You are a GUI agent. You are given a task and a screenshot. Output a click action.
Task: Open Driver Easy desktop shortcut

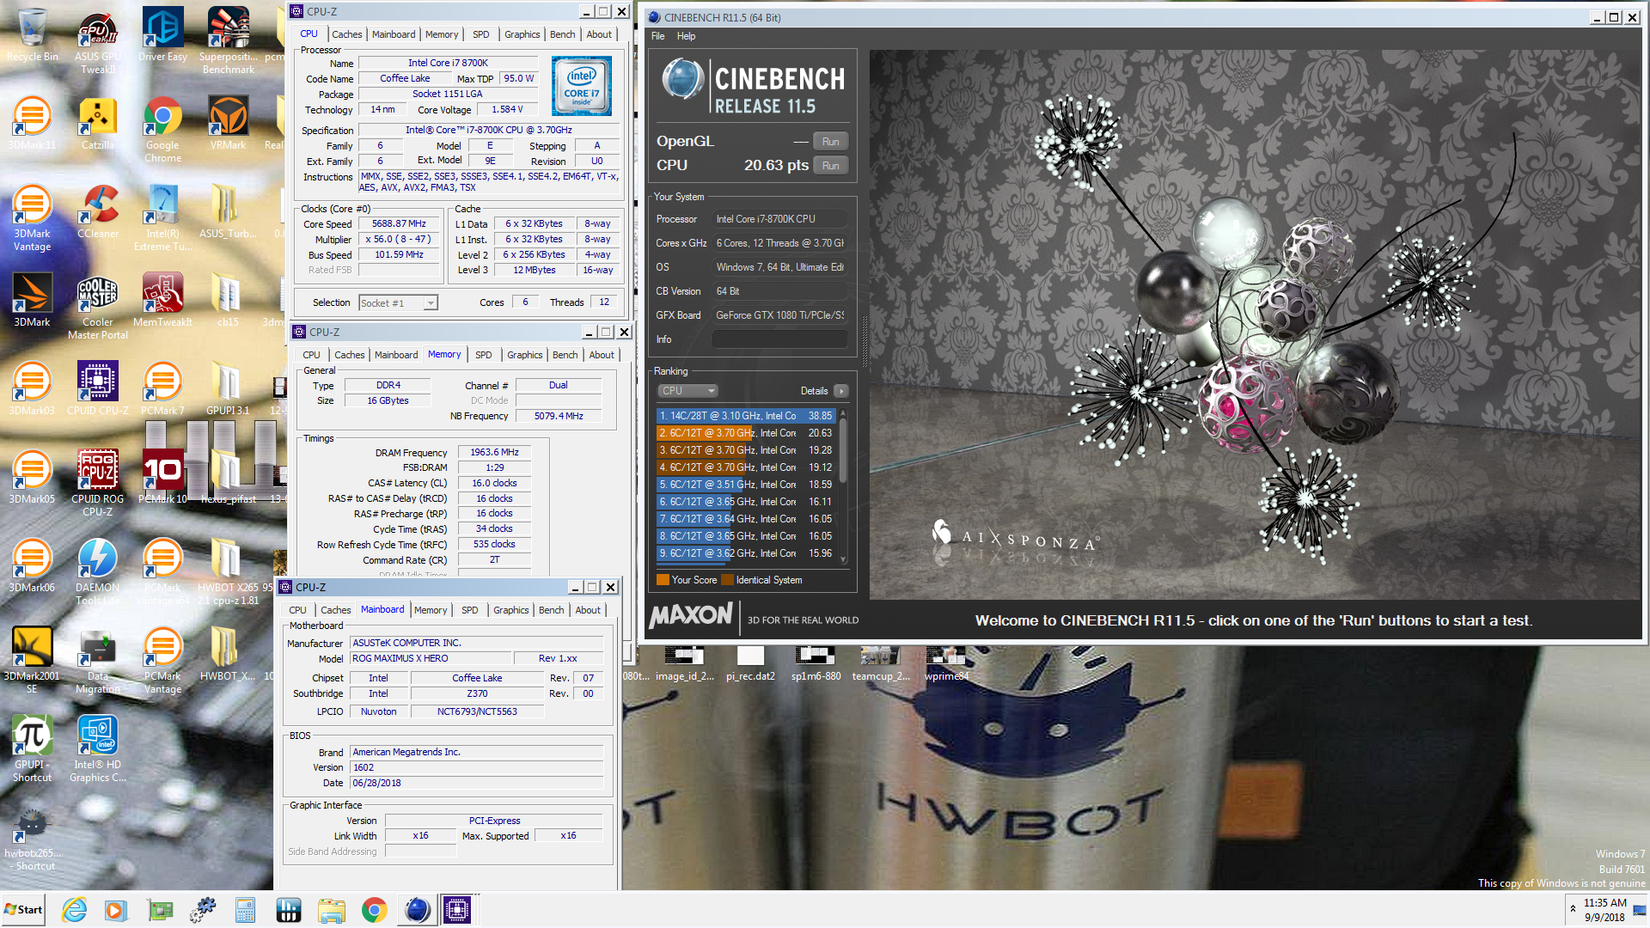coord(162,35)
